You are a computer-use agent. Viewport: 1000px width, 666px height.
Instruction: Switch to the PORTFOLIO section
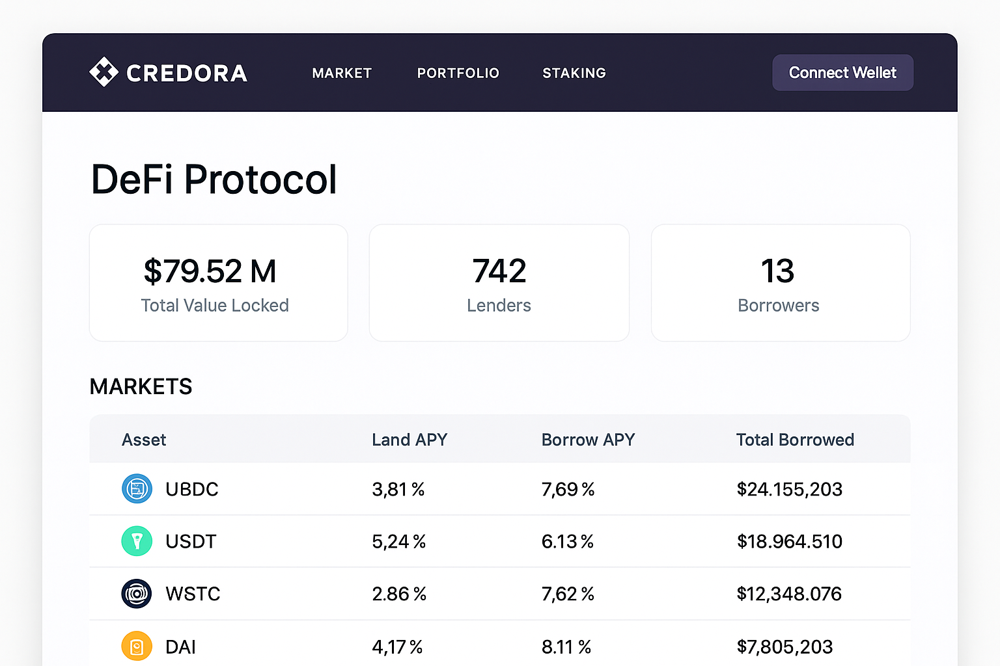tap(458, 73)
